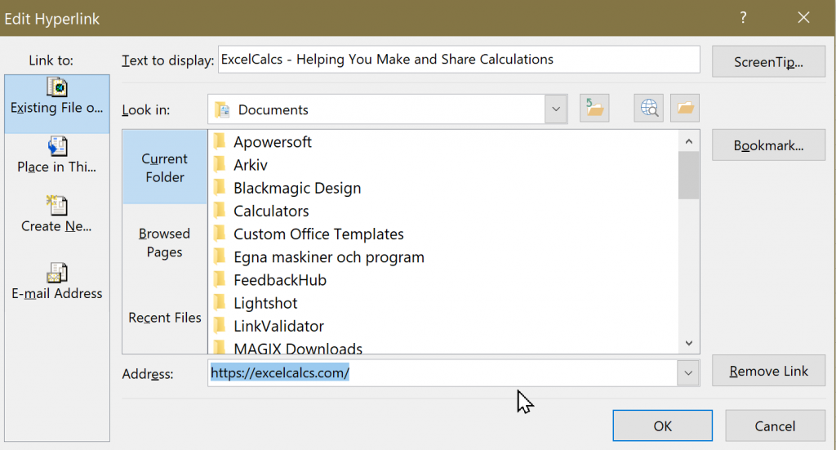Screen dimensions: 836x450
Task: Cancel the Edit Hyperlink dialog
Action: (x=775, y=425)
